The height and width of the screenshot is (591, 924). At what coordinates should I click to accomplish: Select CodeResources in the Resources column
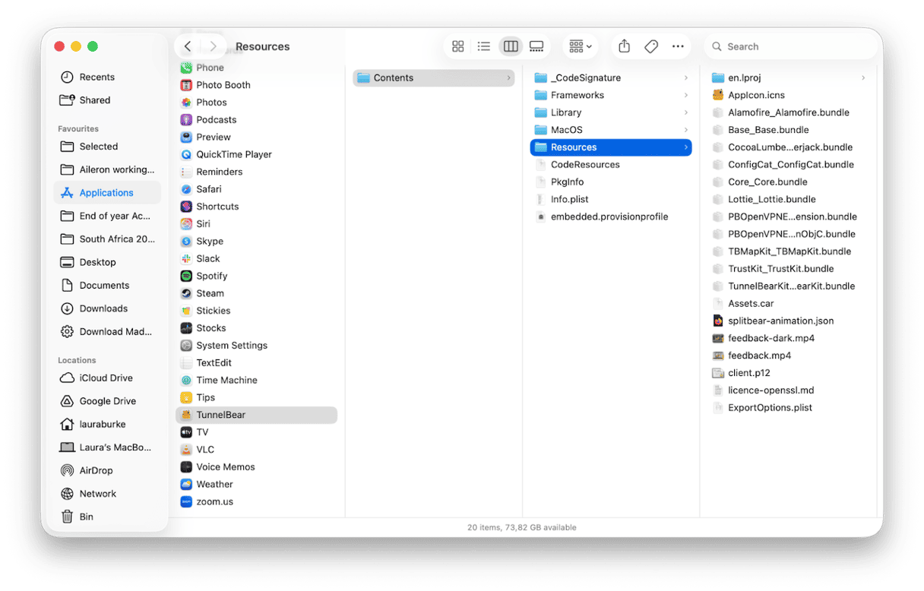(x=585, y=164)
